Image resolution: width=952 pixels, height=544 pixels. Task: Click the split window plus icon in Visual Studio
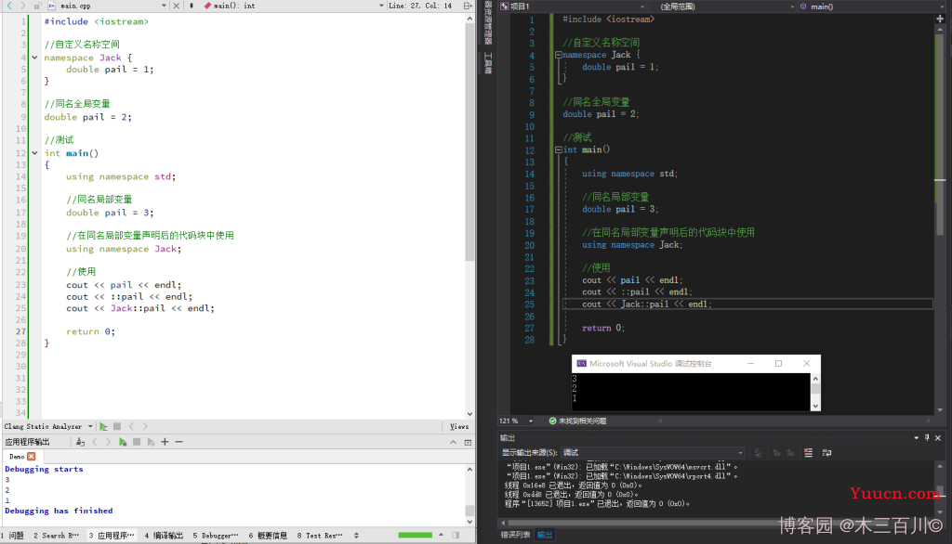click(940, 19)
